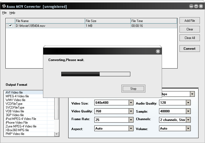Screen dimensions: 205x143
Task: Start conversion with the Convert button
Action: [190, 49]
